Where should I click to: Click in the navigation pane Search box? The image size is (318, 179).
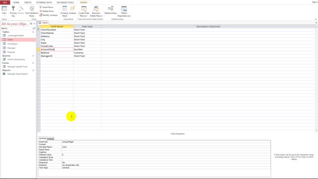[16, 28]
